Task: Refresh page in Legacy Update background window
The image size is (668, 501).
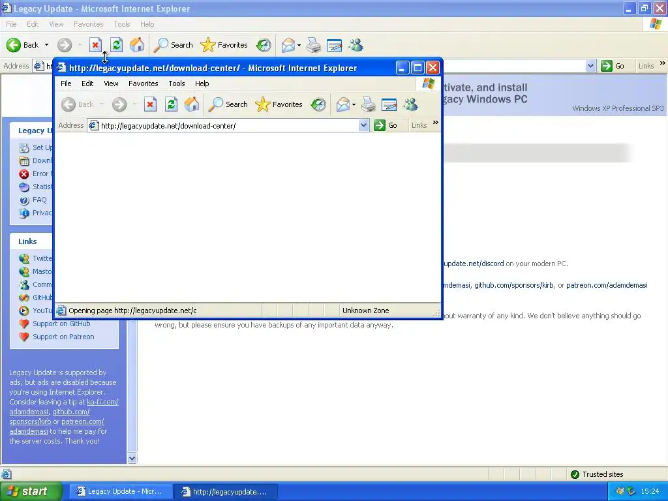Action: click(116, 45)
